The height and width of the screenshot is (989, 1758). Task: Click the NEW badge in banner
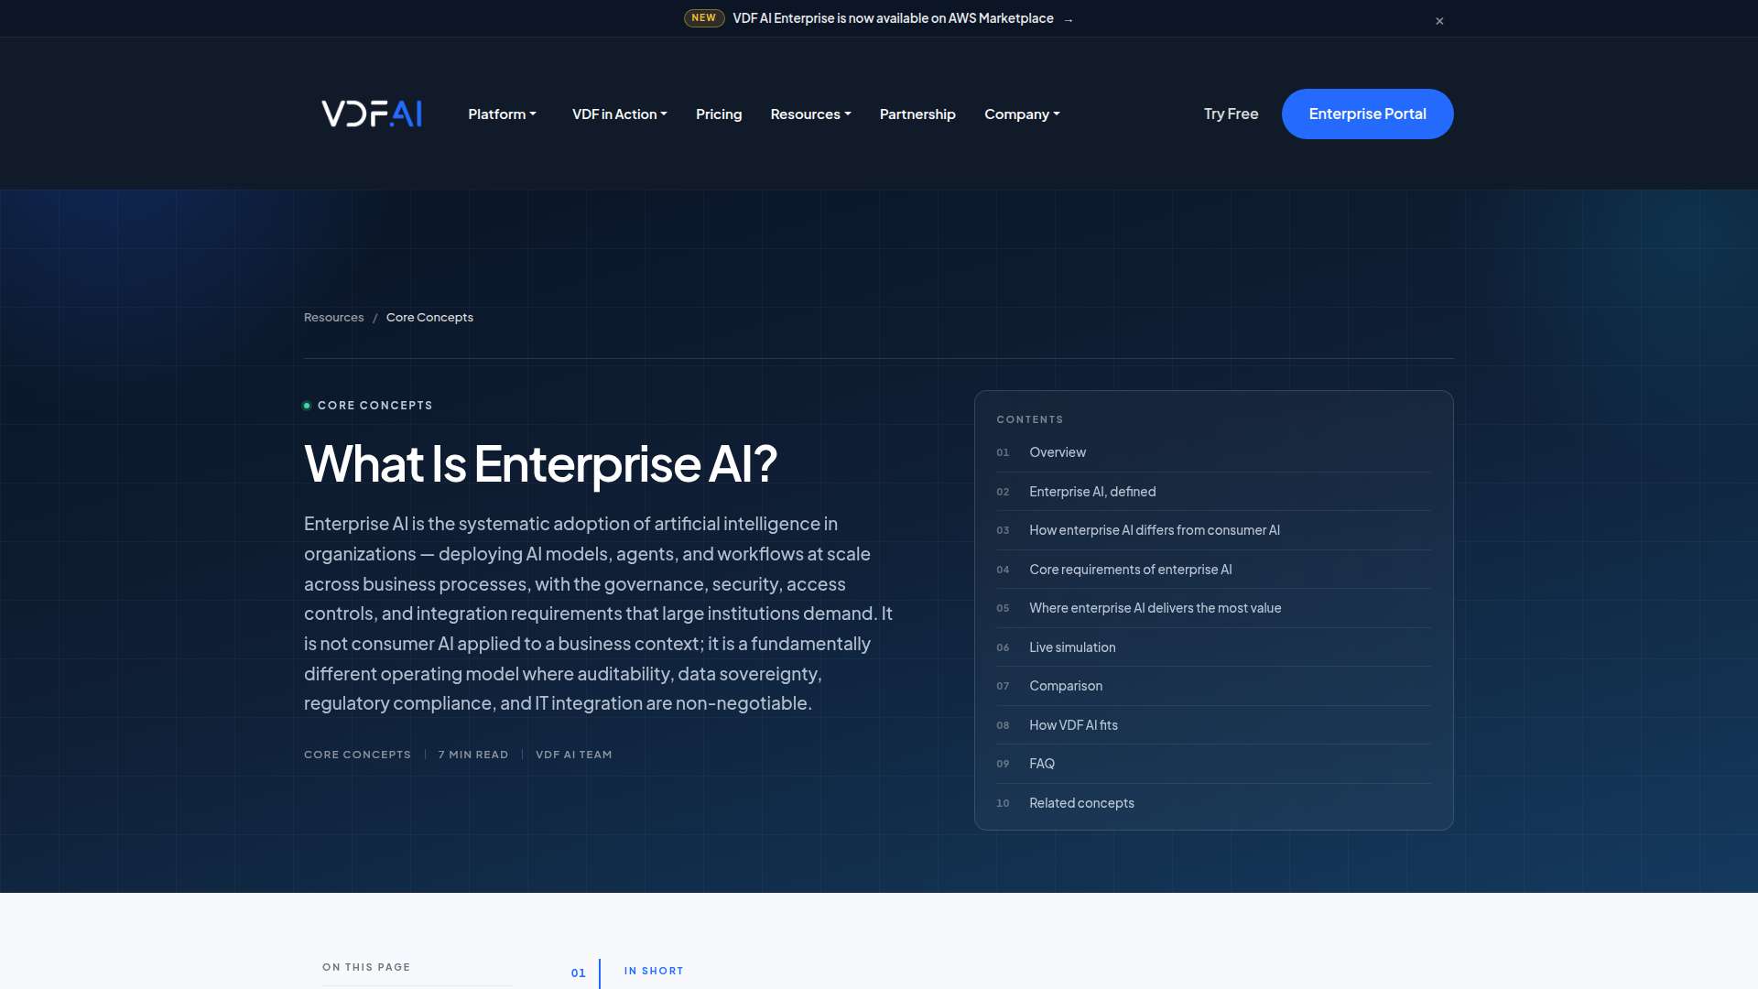pyautogui.click(x=704, y=18)
